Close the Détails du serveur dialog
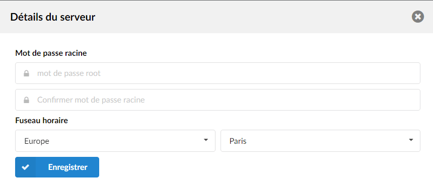Image resolution: width=433 pixels, height=182 pixels. coord(418,17)
